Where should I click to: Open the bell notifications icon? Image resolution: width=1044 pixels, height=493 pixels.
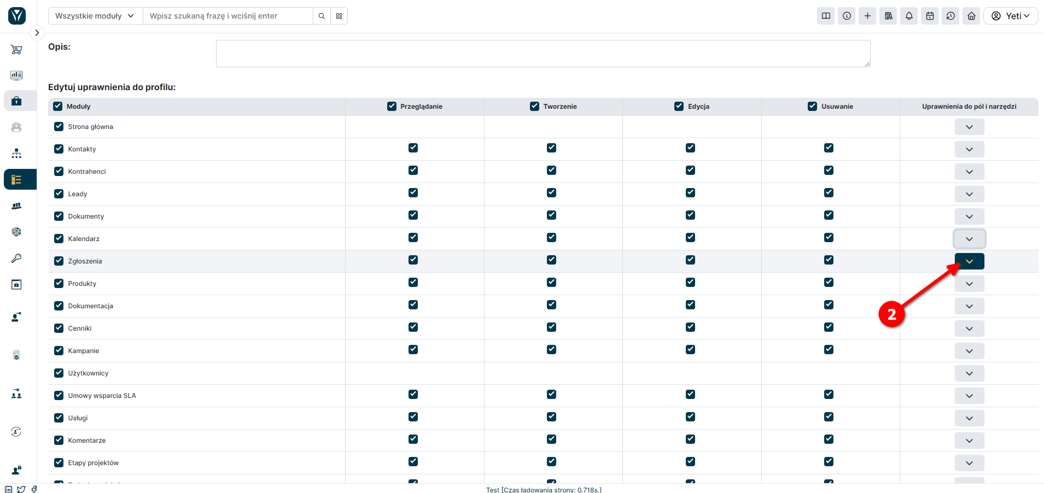click(909, 16)
